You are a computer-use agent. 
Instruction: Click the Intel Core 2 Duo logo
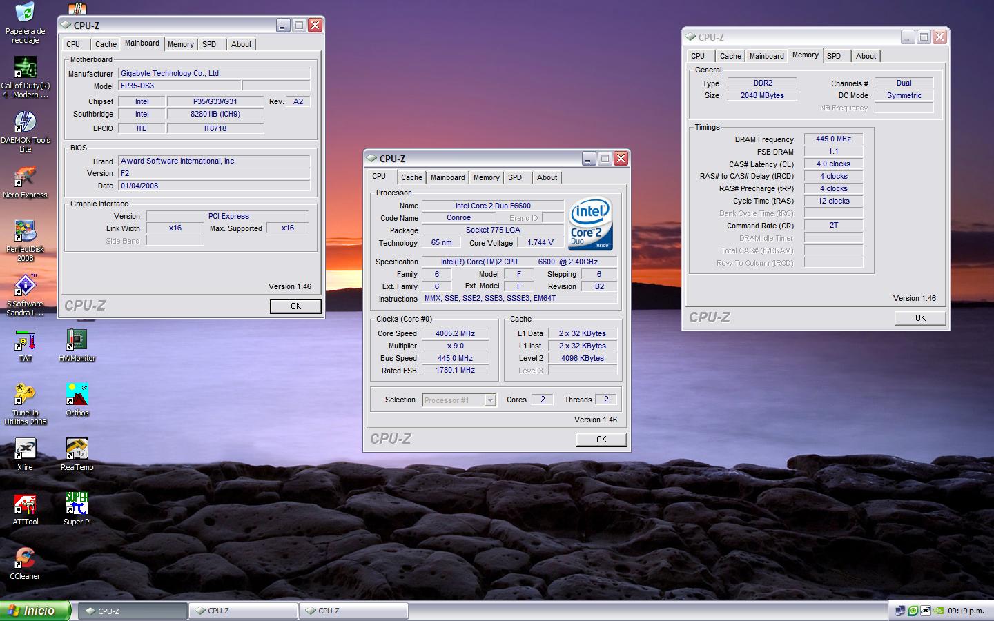pyautogui.click(x=590, y=224)
